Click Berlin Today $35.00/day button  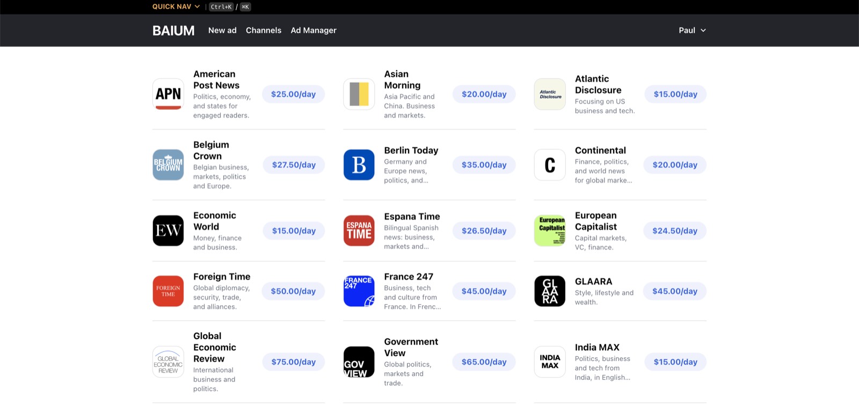pos(484,165)
